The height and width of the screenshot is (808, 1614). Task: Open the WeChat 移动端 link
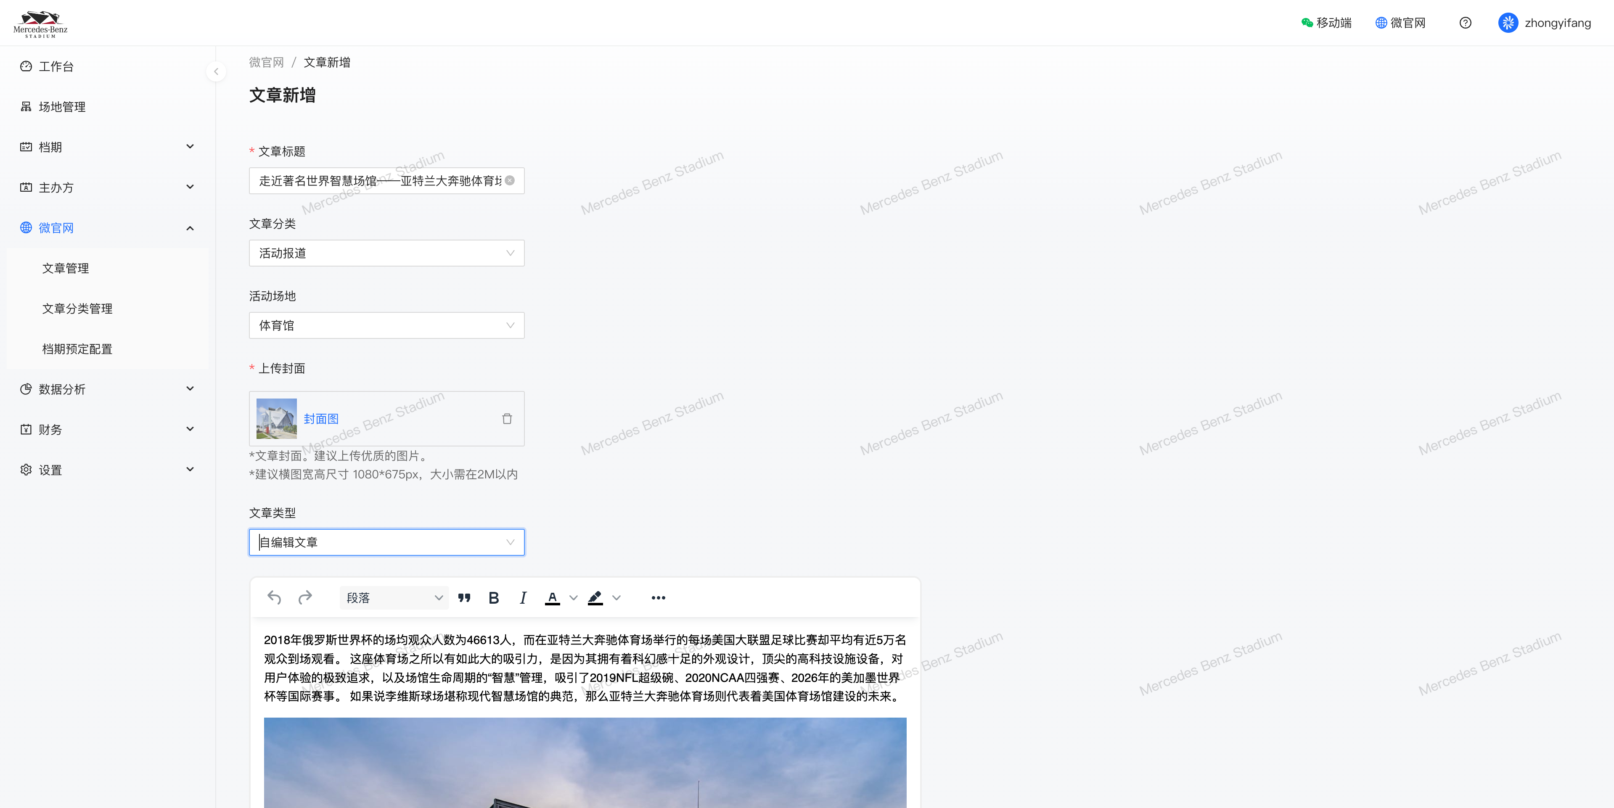pyautogui.click(x=1326, y=23)
